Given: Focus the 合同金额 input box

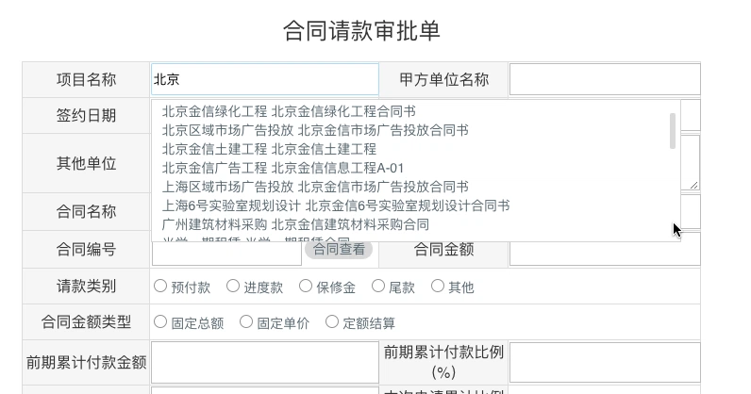Looking at the screenshot, I should (x=605, y=250).
